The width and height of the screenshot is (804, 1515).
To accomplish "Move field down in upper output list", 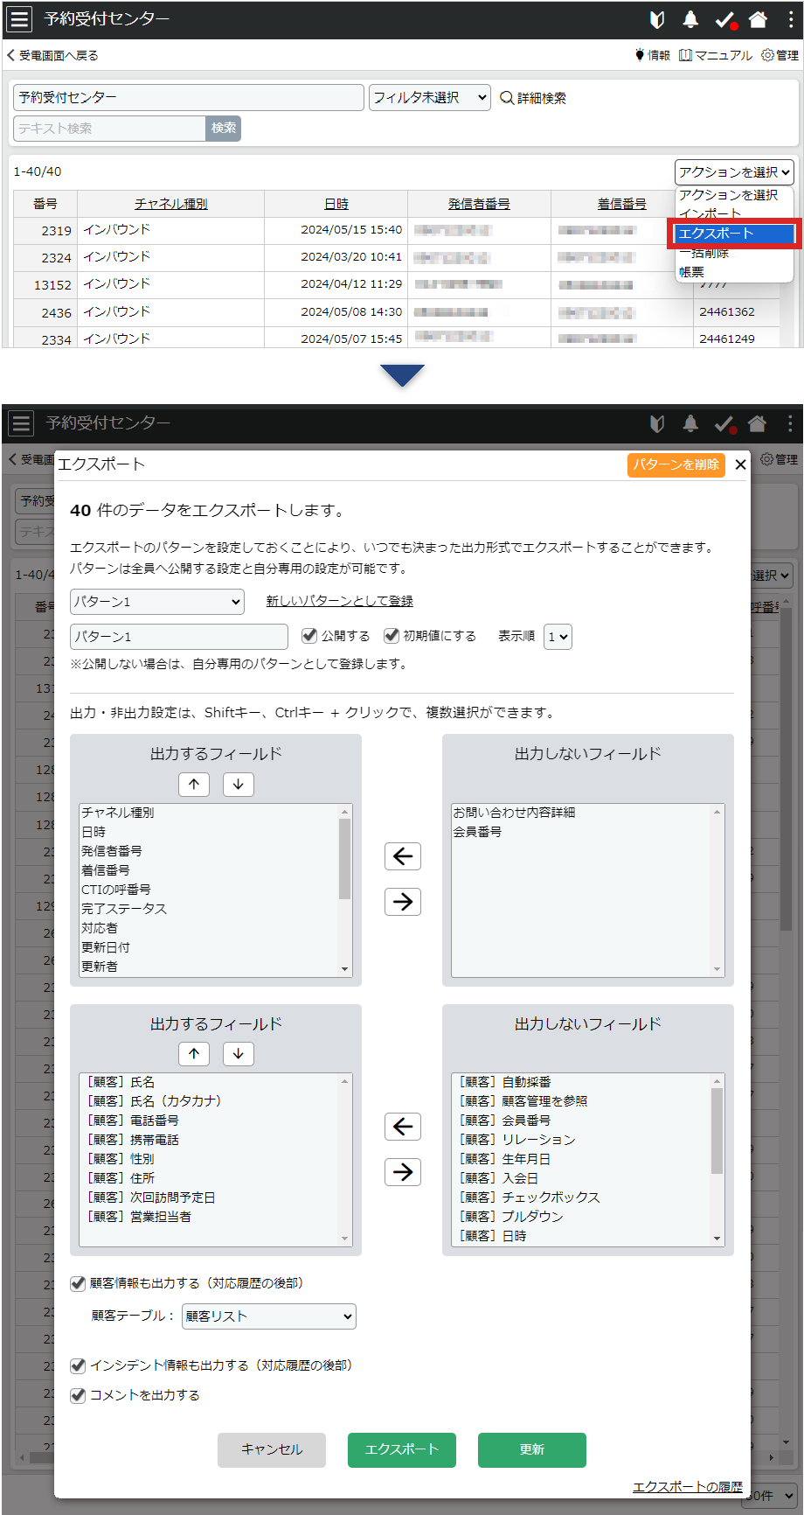I will [238, 784].
